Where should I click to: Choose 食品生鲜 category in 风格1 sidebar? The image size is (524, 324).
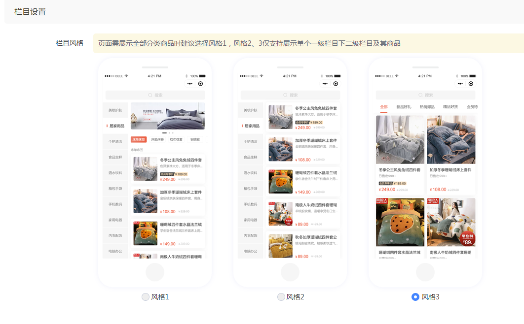115,157
